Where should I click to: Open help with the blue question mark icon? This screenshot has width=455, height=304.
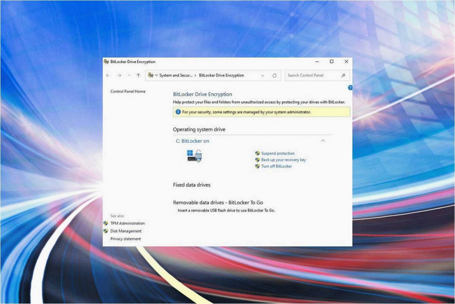[x=350, y=88]
